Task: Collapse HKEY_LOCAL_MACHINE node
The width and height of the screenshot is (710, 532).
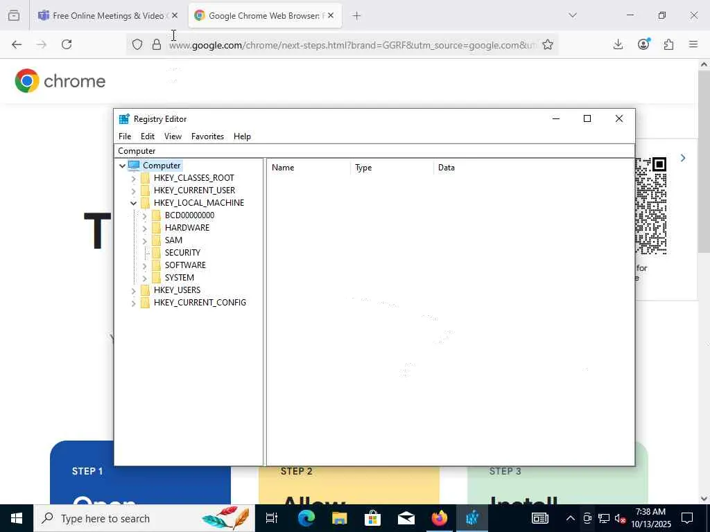Action: point(134,203)
